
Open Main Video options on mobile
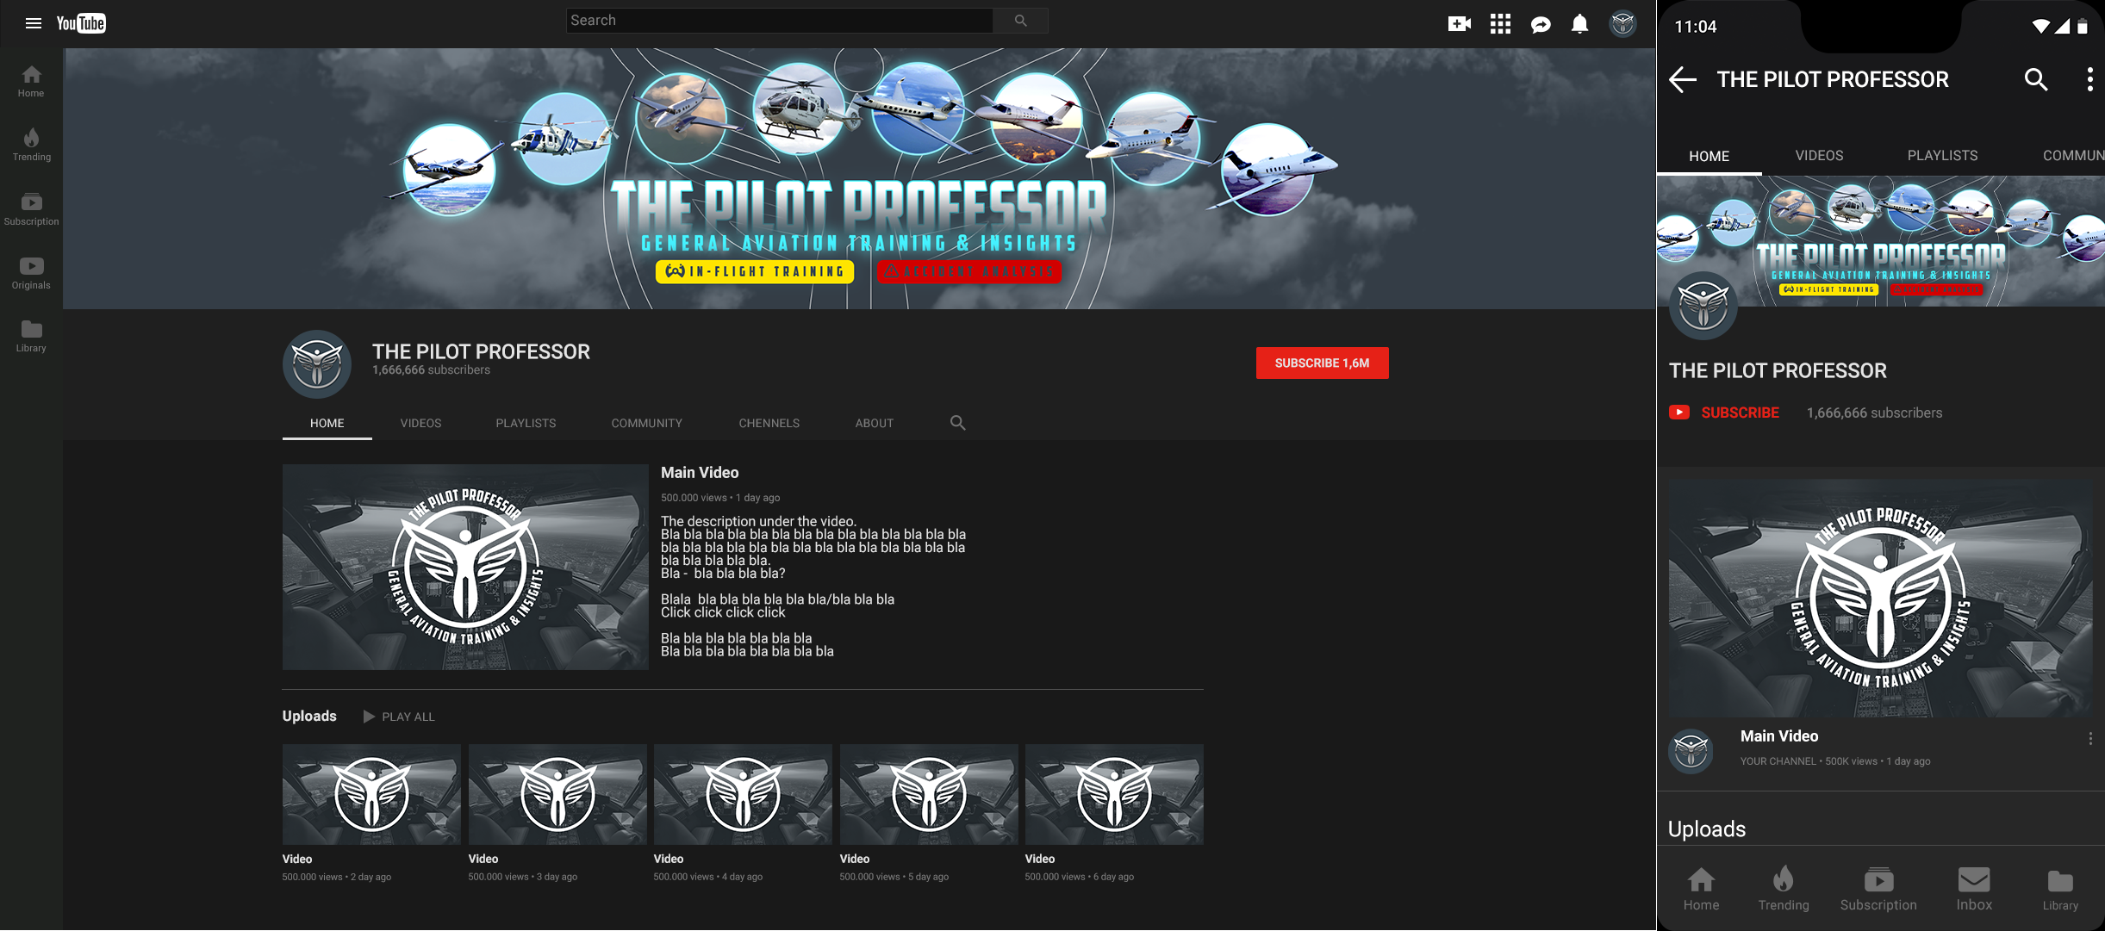(2090, 739)
